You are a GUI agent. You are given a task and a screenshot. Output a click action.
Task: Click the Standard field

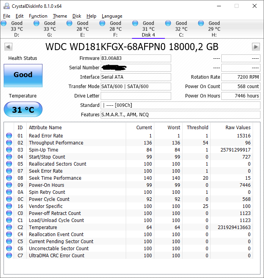point(181,105)
